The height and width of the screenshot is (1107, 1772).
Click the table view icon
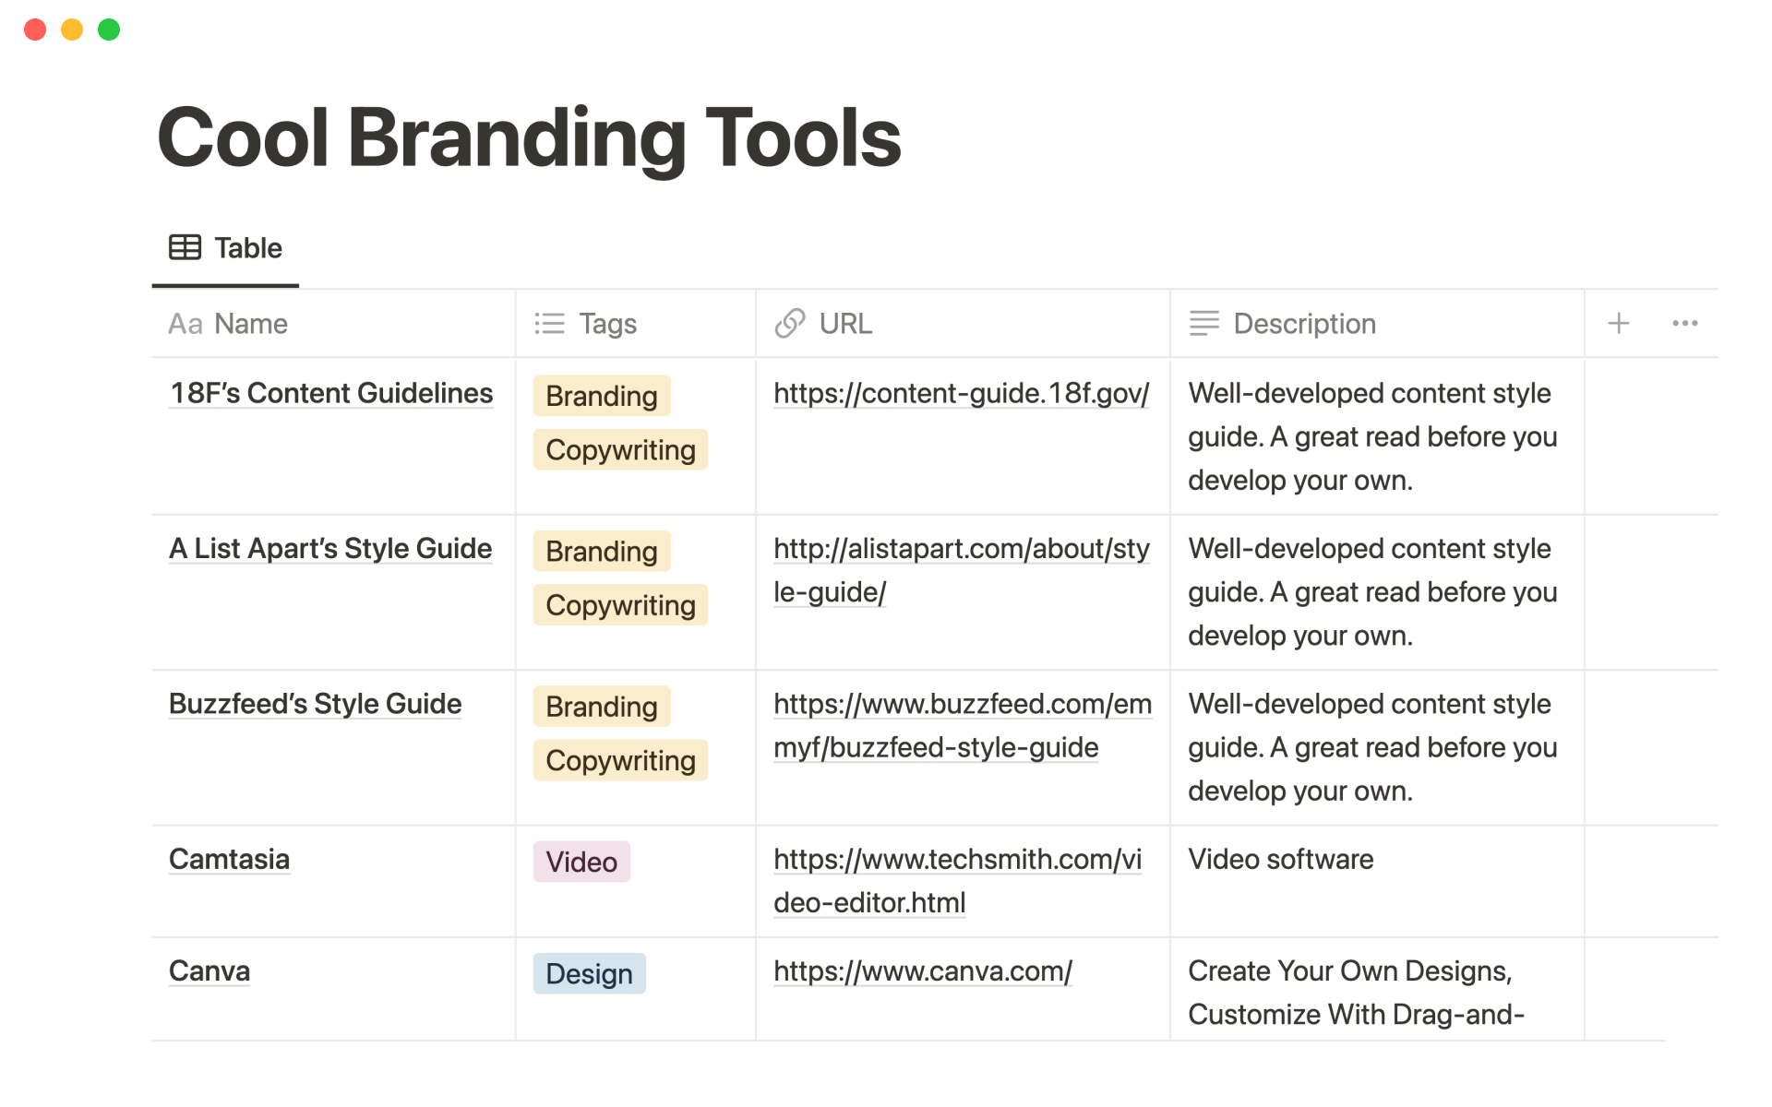(x=185, y=247)
